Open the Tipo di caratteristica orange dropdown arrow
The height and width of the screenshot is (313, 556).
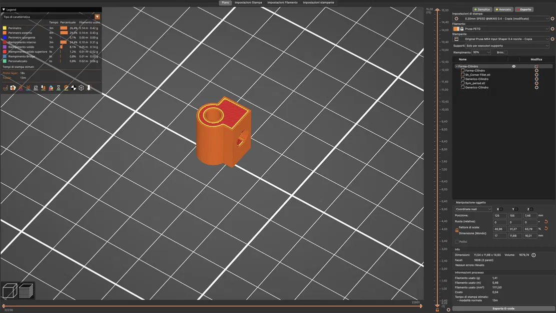[97, 17]
